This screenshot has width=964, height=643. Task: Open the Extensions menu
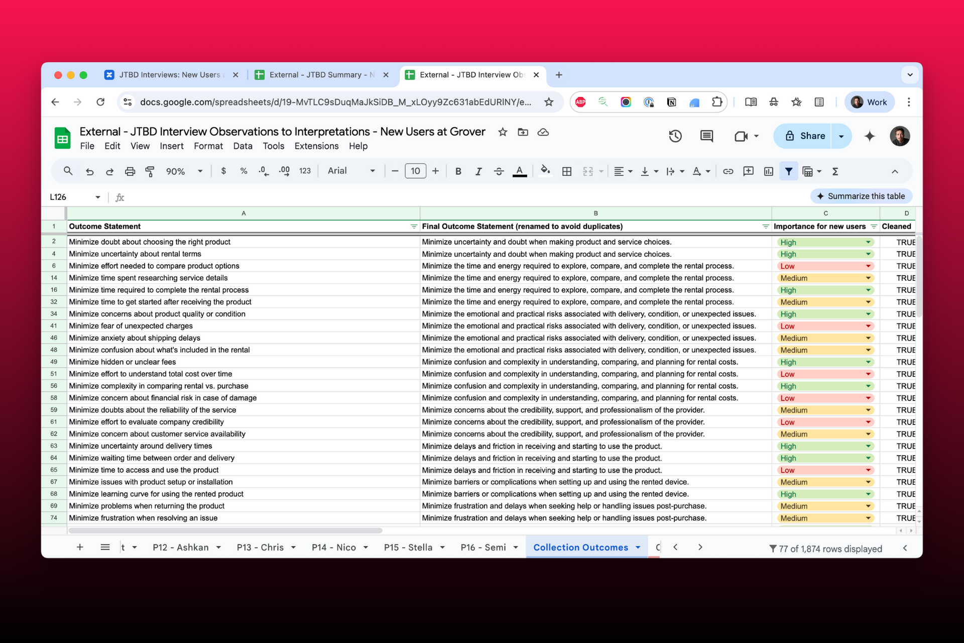[316, 146]
